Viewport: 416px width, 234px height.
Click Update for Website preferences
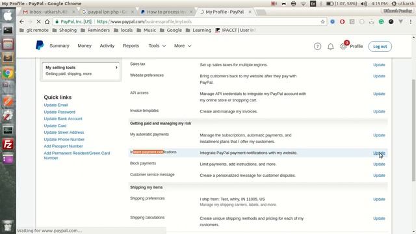[x=379, y=76]
